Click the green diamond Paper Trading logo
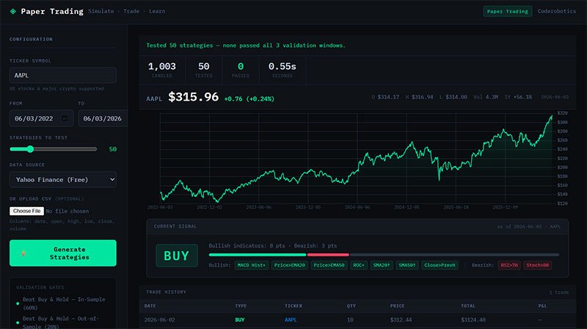The image size is (587, 329). coord(13,11)
